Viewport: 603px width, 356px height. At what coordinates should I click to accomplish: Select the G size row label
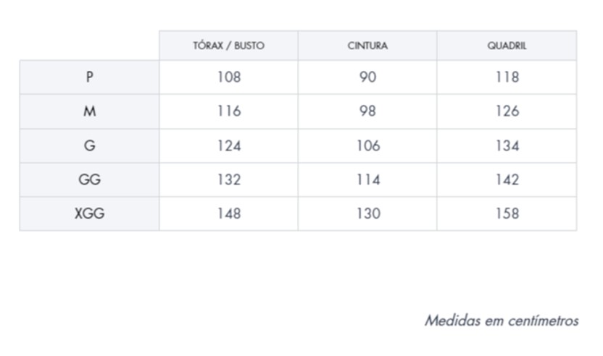89,145
